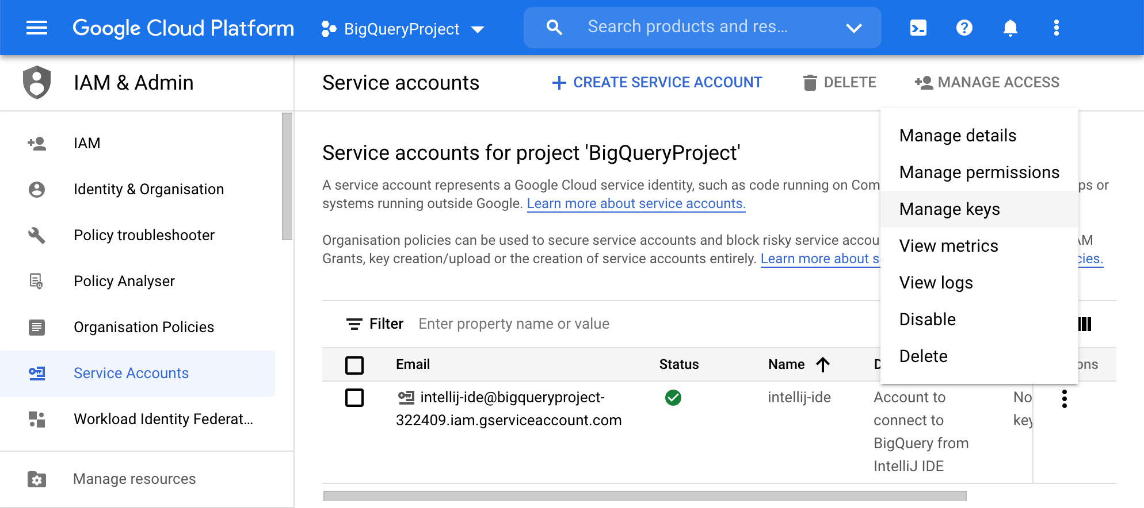This screenshot has height=508, width=1144.
Task: Expand the search bar chevron
Action: (854, 28)
